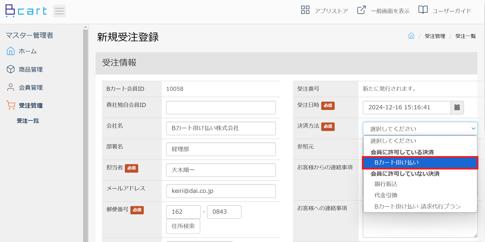
Task: Click the マスター管理者 label
Action: point(29,36)
